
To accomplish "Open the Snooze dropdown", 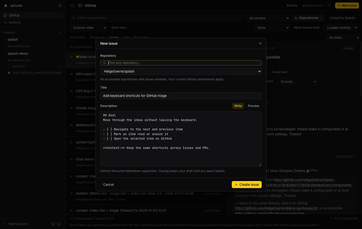I will [x=297, y=82].
